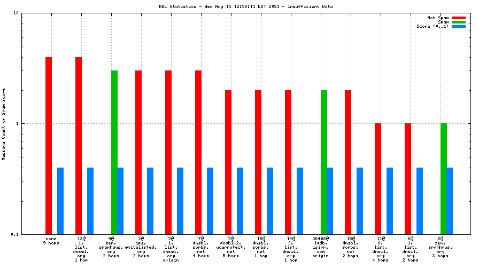Select the '36408@ iadb.isipp.com origin' x-axis label
The height and width of the screenshot is (269, 479).
[321, 247]
